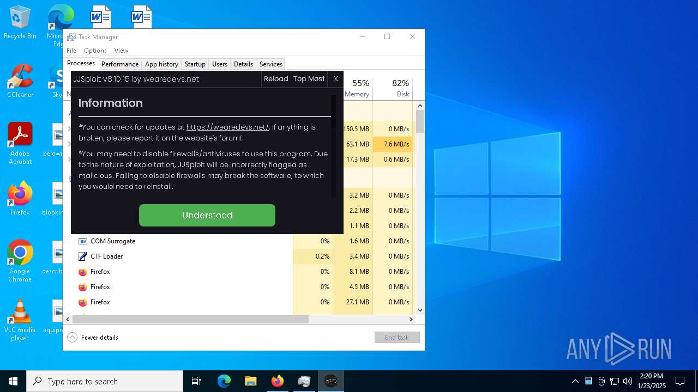Click the COM Surrogate process icon
The width and height of the screenshot is (698, 392).
[x=83, y=241]
